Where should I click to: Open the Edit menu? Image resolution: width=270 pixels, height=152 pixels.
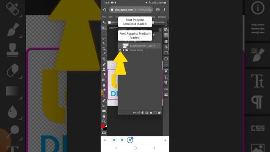click(x=111, y=17)
